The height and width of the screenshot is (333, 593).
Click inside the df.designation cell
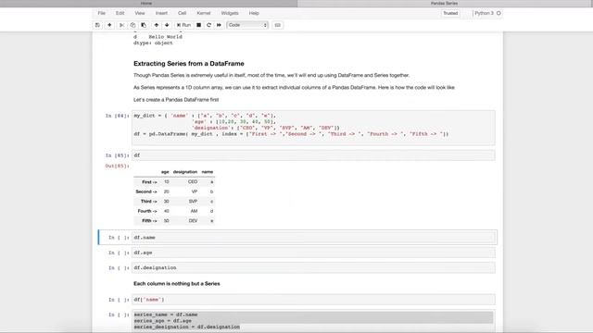point(313,267)
